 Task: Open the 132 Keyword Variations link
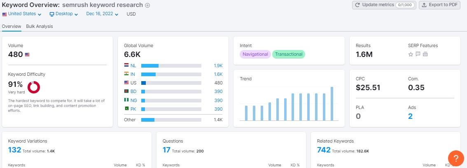[14, 150]
